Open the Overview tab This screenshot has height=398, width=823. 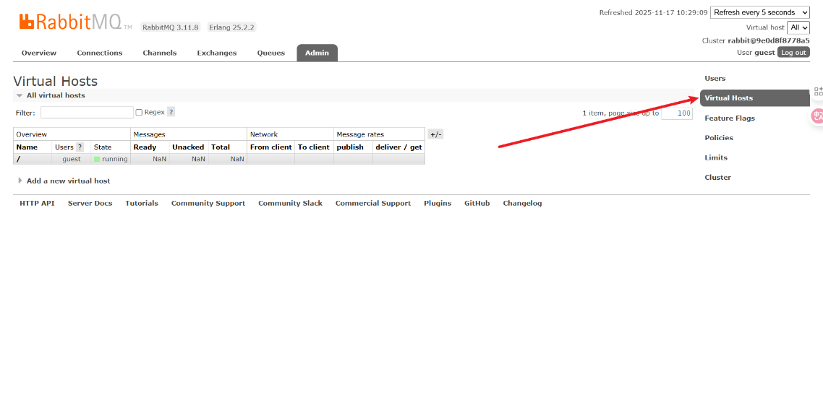pos(39,53)
